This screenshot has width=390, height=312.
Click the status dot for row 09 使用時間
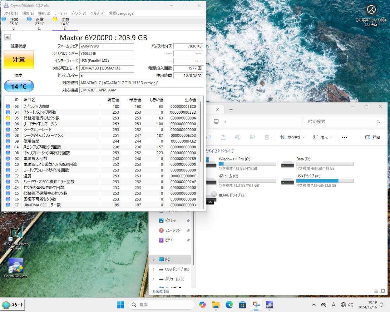tap(8, 141)
